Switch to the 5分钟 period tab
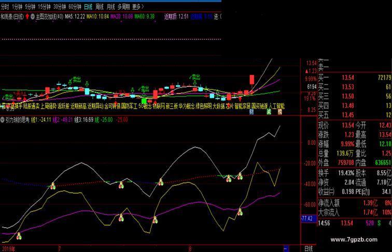The image size is (392, 252). pyautogui.click(x=30, y=7)
